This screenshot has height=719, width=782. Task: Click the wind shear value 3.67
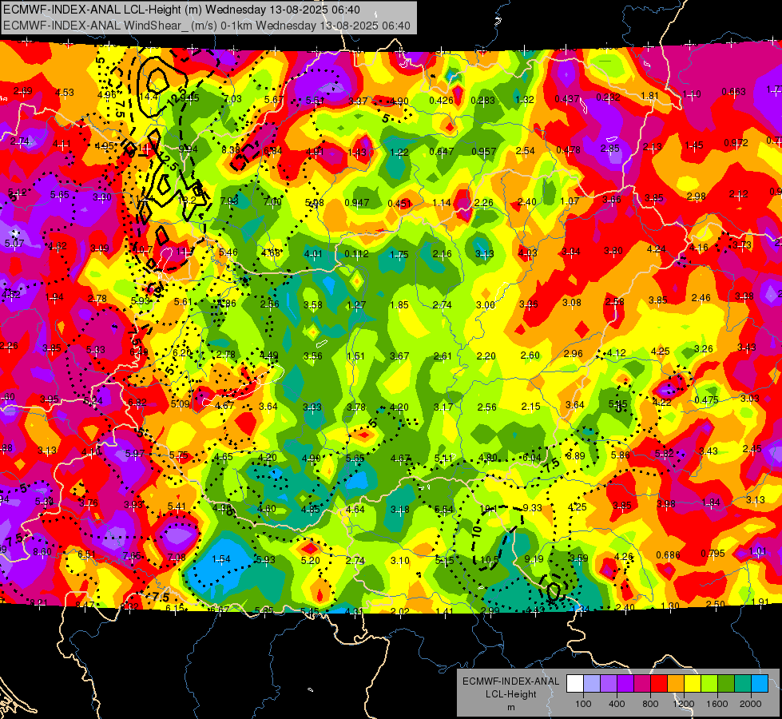(x=399, y=356)
